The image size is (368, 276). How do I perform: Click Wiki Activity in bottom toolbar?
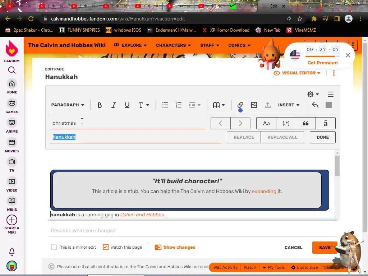(x=226, y=267)
